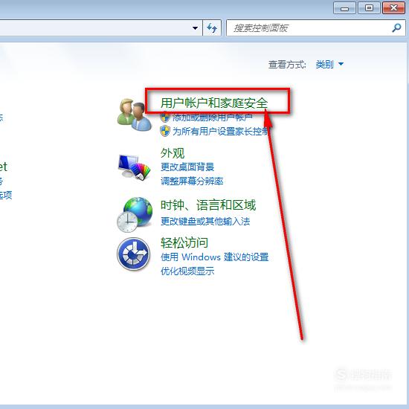Open 添加或删除用户帐户 link
The height and width of the screenshot is (409, 409).
pos(213,117)
